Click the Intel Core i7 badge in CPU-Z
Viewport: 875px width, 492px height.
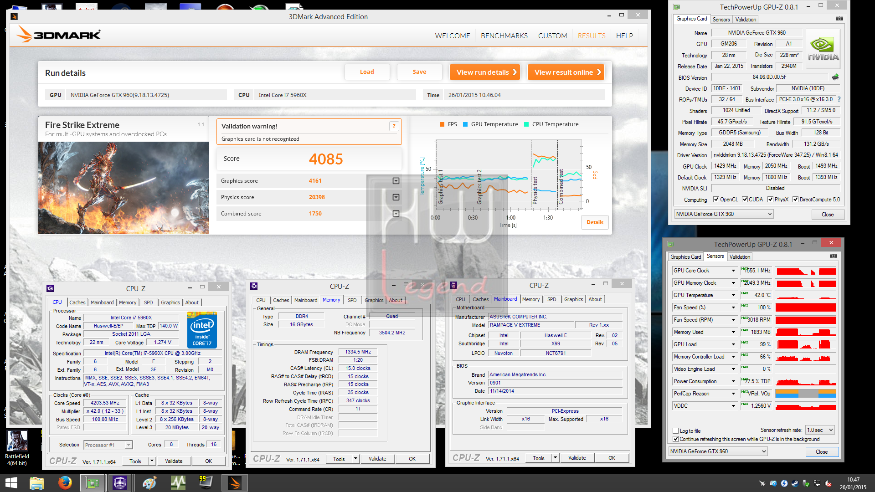(202, 330)
